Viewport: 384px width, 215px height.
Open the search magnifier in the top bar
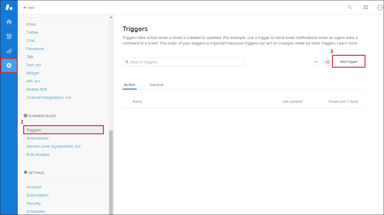[x=350, y=7]
